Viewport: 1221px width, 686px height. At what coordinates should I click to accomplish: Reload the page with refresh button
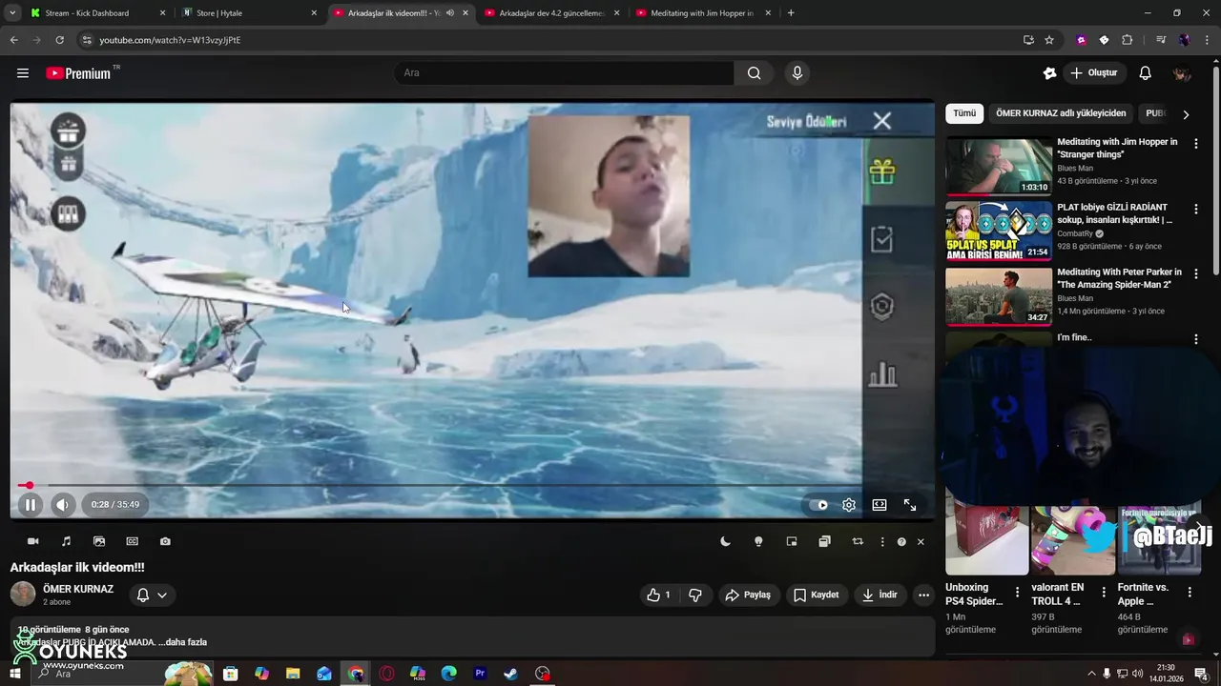pos(59,40)
